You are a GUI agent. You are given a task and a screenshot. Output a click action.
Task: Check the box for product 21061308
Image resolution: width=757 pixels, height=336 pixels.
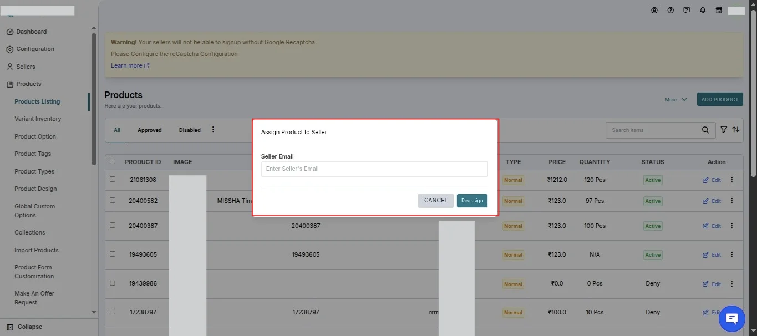(113, 179)
